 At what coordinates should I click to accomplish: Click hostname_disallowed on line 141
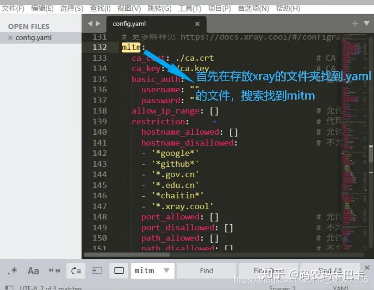pos(188,143)
